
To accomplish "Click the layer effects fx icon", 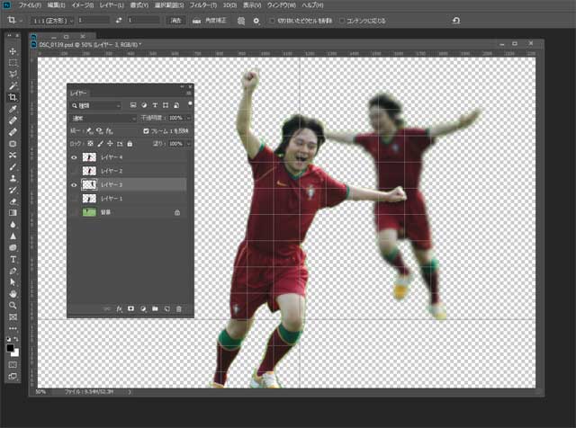I will (119, 308).
